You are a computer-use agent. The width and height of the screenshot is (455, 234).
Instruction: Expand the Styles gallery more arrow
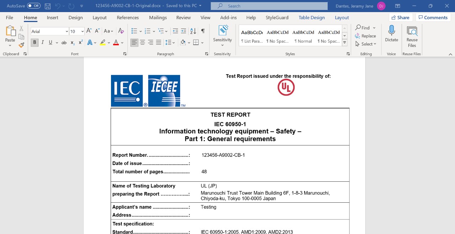[x=344, y=43]
